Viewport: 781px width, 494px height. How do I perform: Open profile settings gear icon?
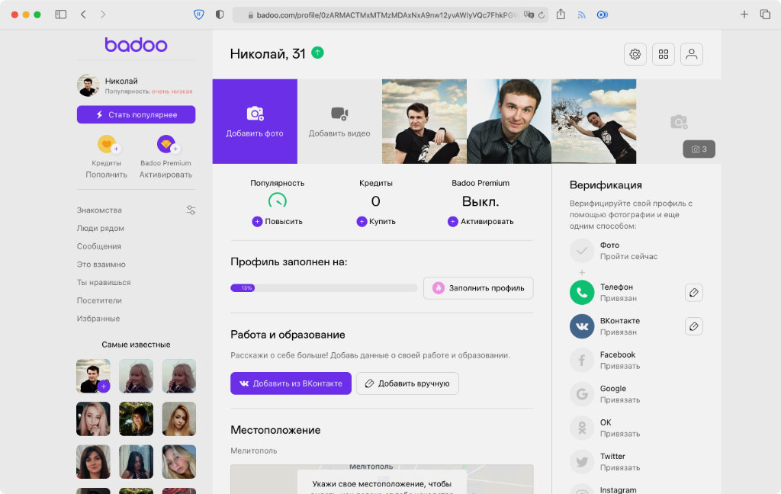pyautogui.click(x=635, y=54)
